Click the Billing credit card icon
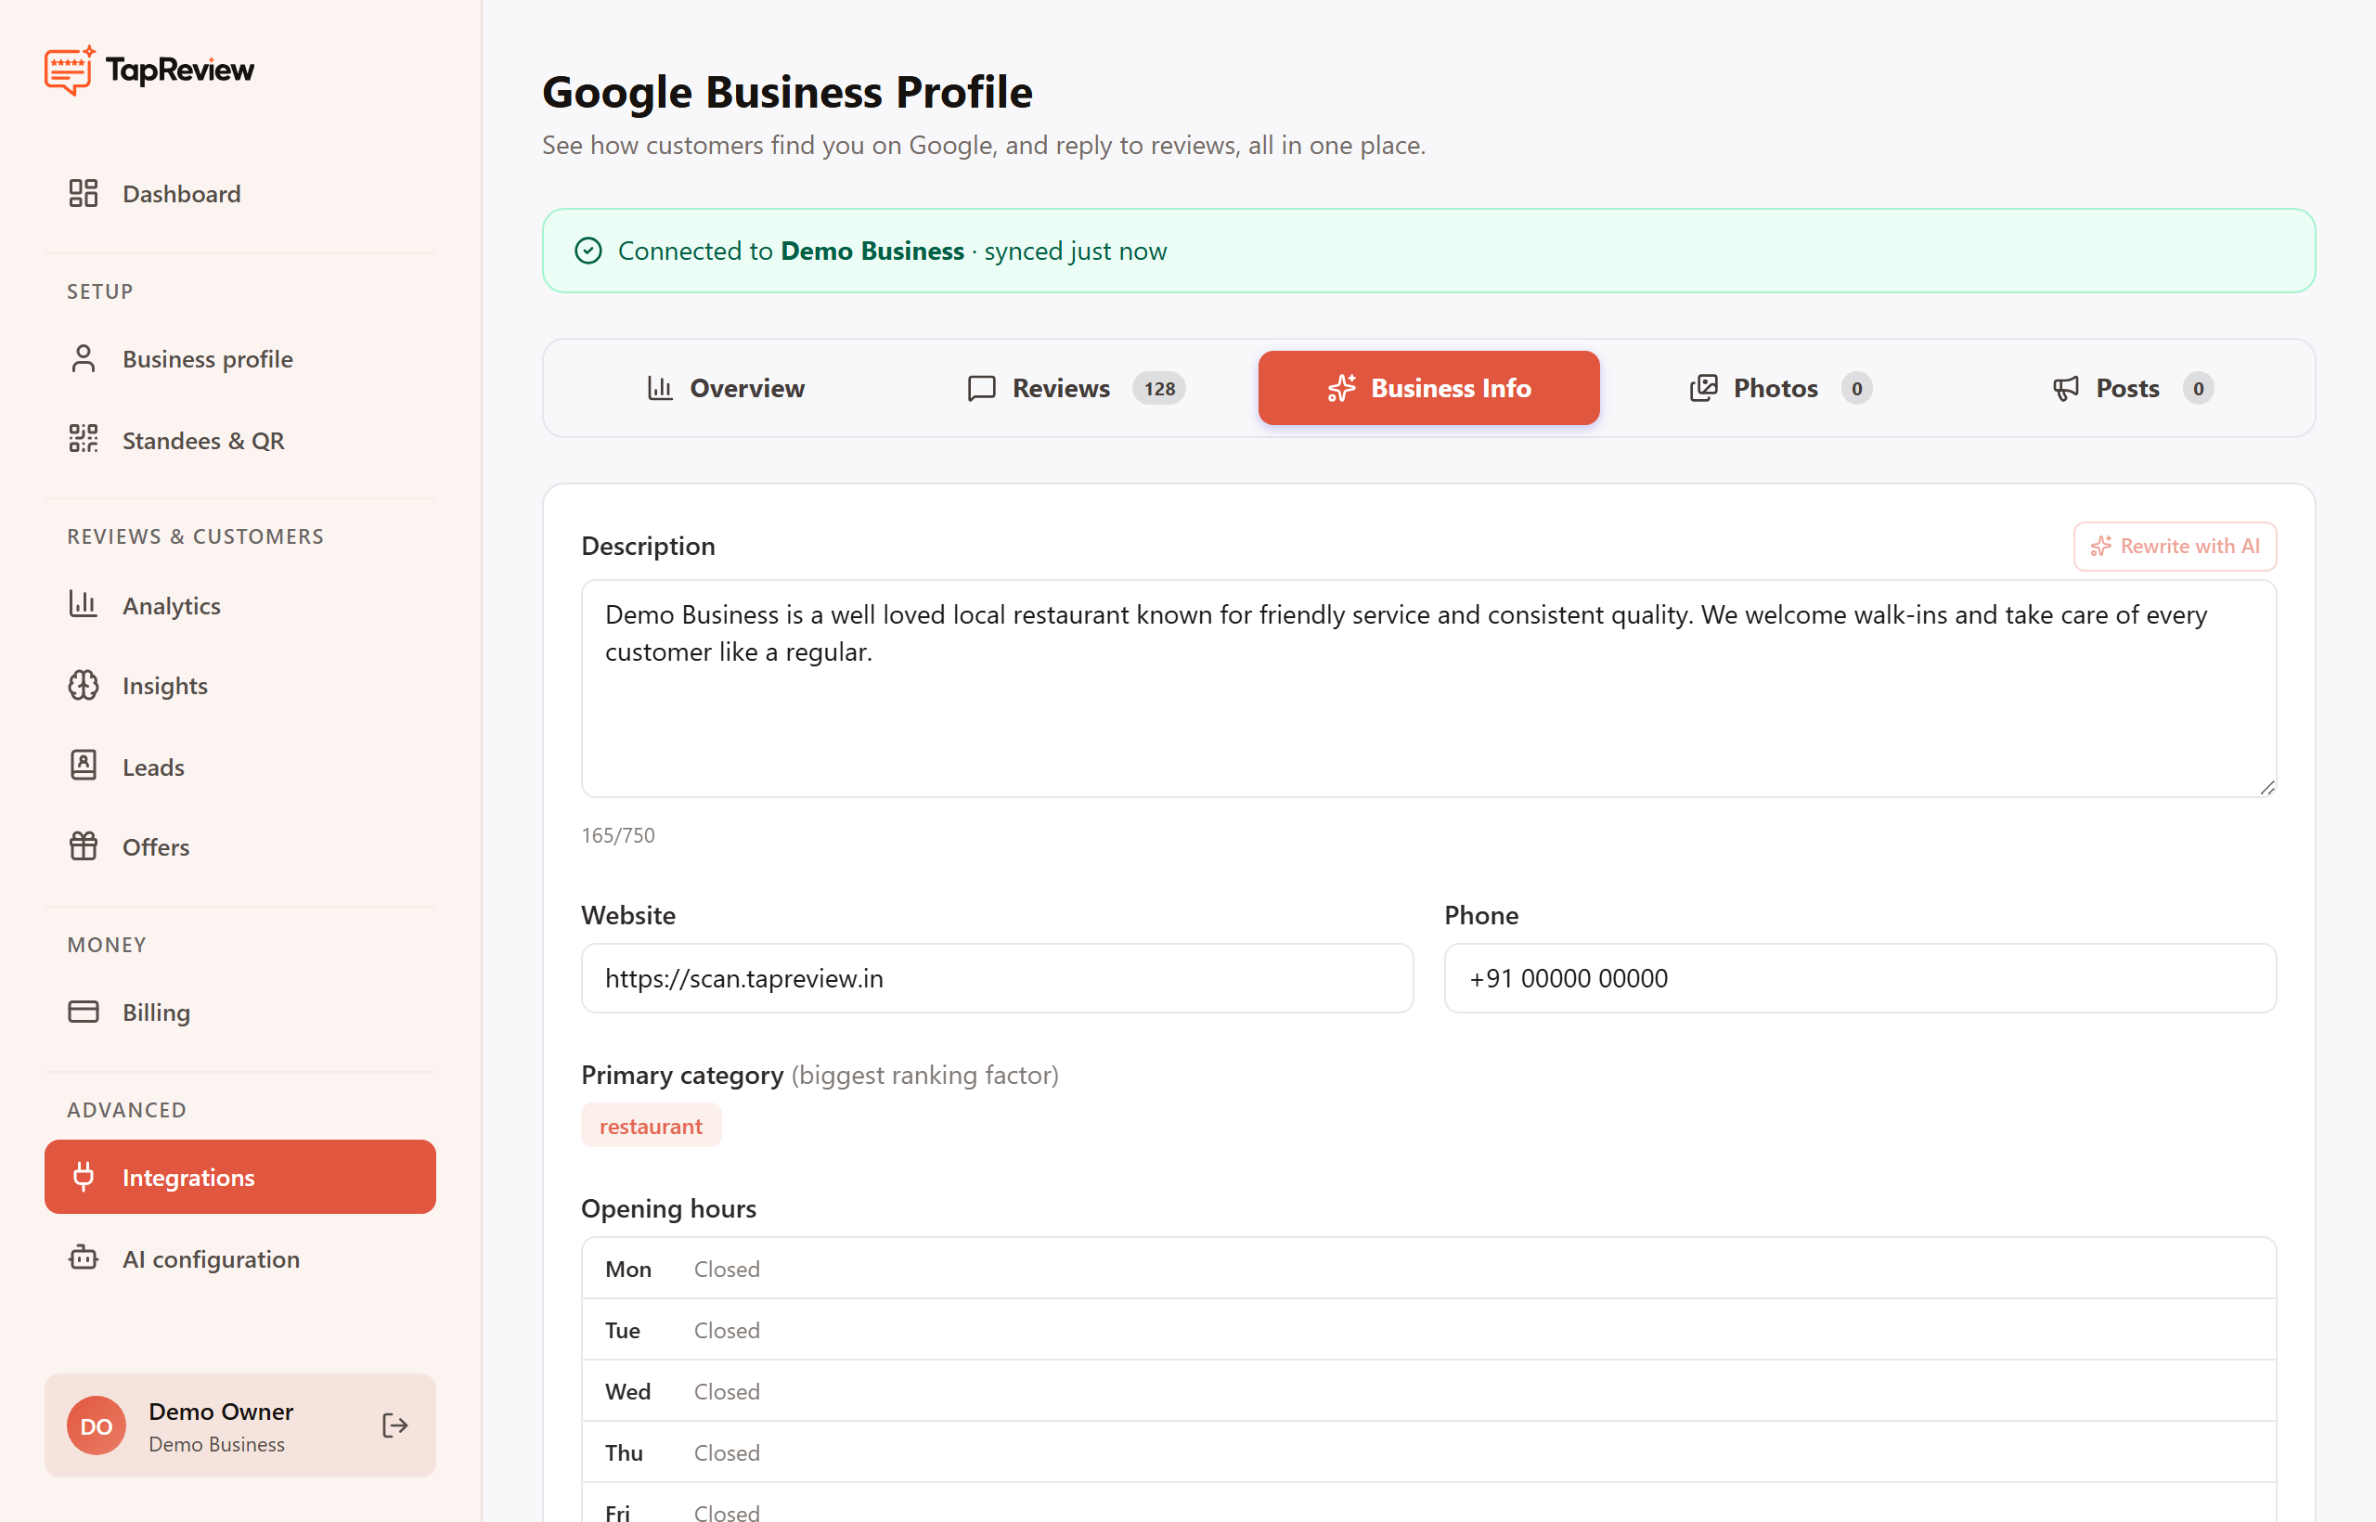This screenshot has width=2376, height=1522. [x=83, y=1012]
